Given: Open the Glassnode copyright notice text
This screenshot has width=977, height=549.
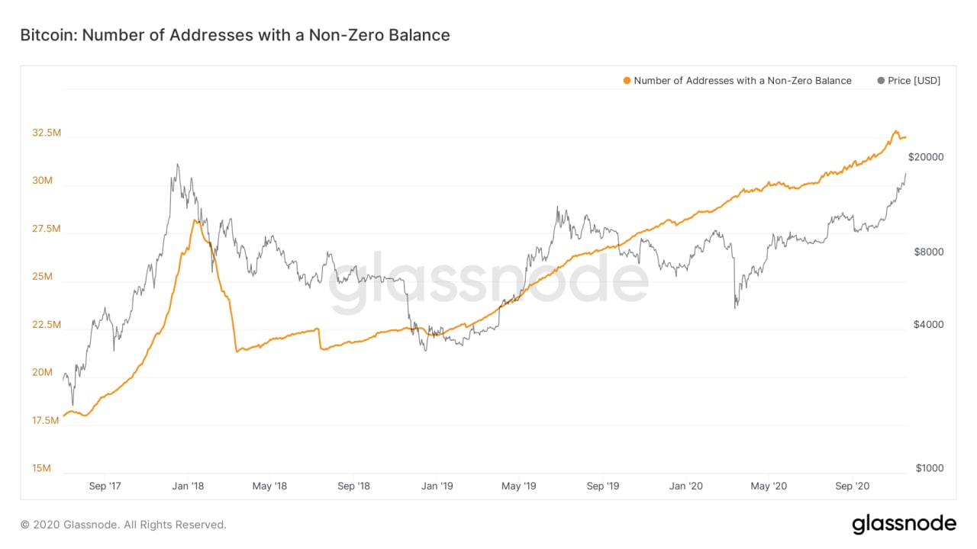Looking at the screenshot, I should point(124,525).
